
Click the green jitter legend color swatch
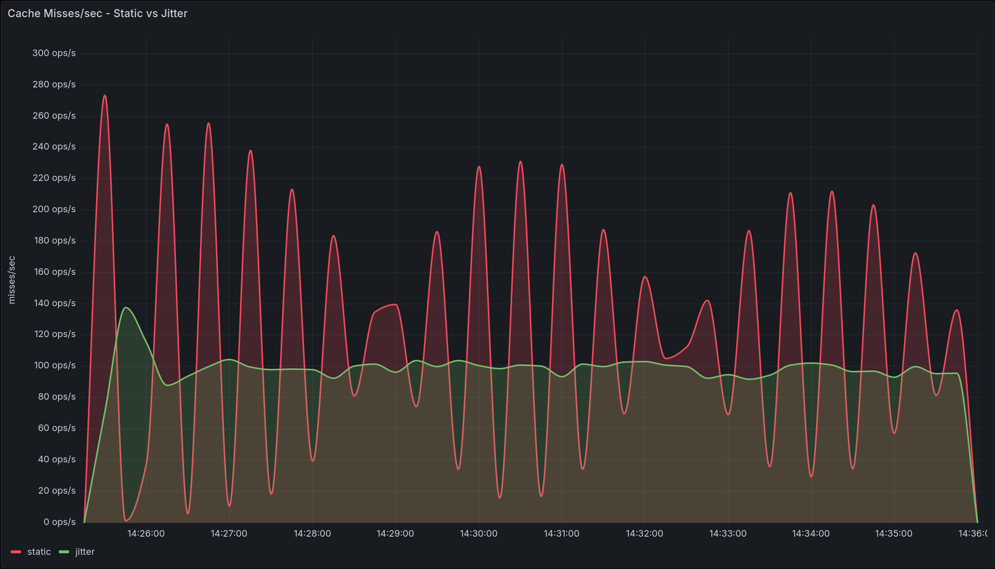click(x=64, y=552)
